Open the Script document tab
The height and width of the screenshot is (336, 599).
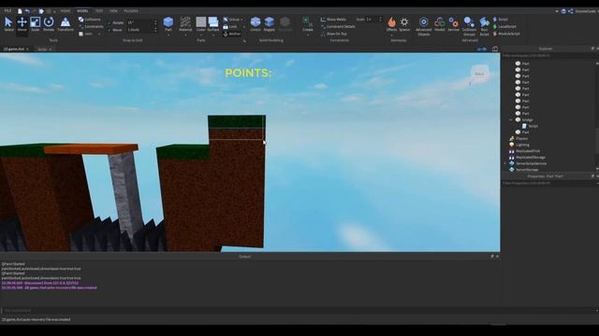pyautogui.click(x=42, y=49)
